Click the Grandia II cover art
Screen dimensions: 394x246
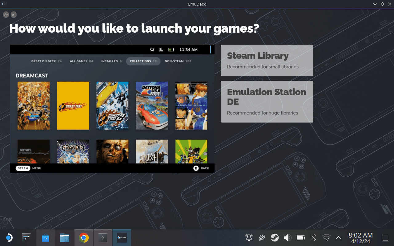point(73,151)
